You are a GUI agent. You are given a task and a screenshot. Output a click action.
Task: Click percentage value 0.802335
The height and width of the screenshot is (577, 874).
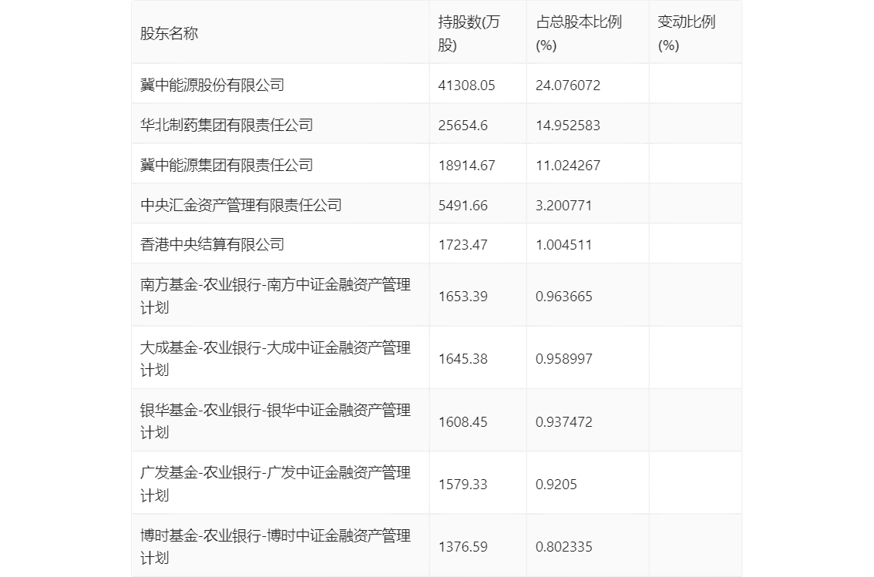tap(563, 547)
